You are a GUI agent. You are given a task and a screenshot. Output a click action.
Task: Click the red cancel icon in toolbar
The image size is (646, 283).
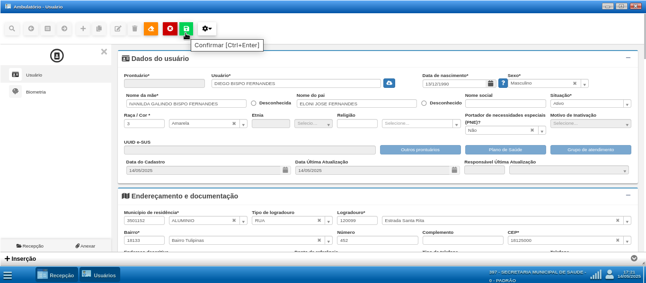pyautogui.click(x=170, y=29)
